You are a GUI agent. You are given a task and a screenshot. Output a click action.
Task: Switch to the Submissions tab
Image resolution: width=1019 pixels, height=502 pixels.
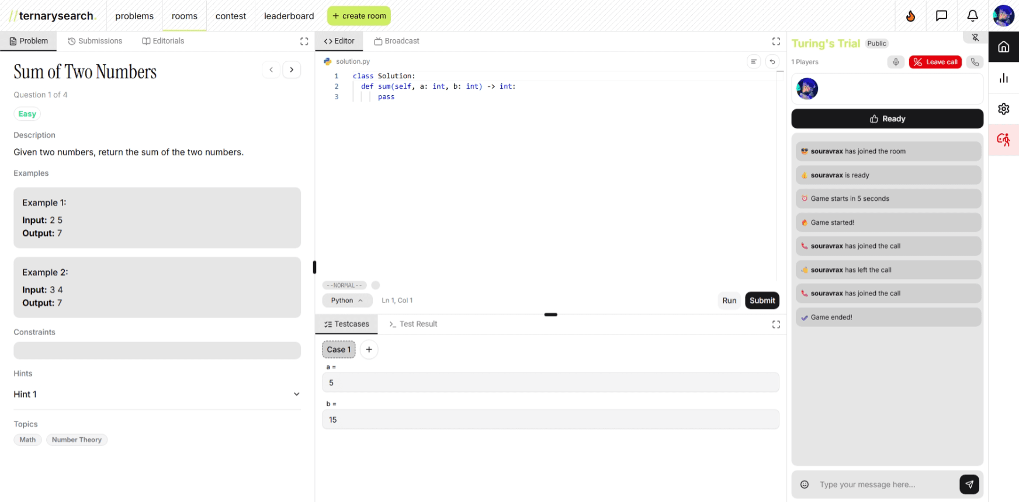(x=95, y=41)
